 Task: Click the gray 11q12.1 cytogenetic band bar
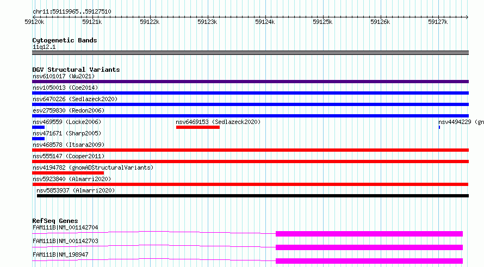[250, 53]
